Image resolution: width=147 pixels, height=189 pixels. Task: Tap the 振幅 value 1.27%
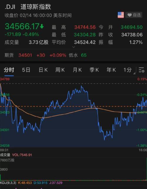click(136, 42)
